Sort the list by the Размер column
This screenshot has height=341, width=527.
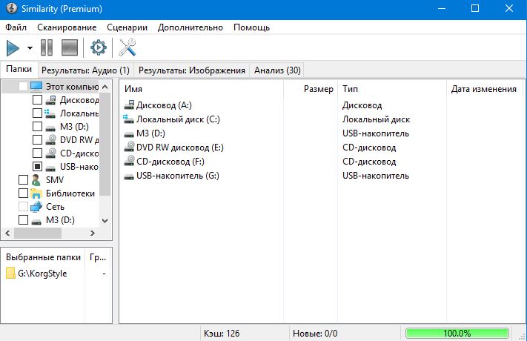(319, 89)
